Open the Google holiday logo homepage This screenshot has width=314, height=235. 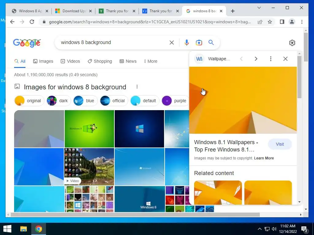click(x=27, y=43)
